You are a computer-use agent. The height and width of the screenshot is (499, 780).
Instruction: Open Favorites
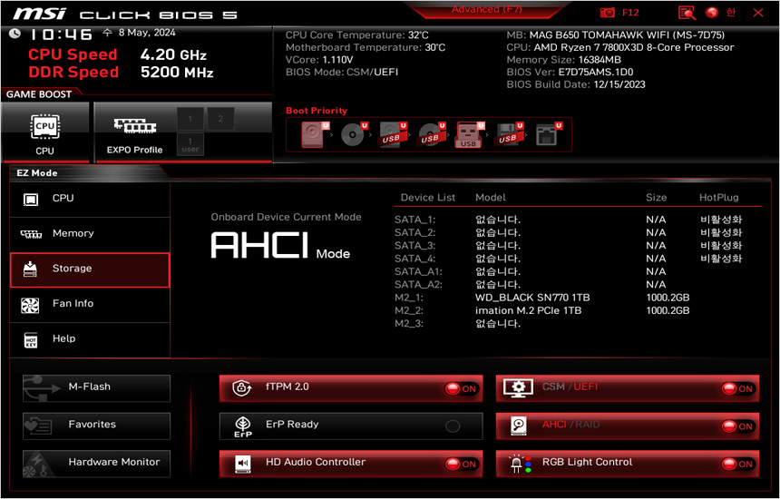96,426
